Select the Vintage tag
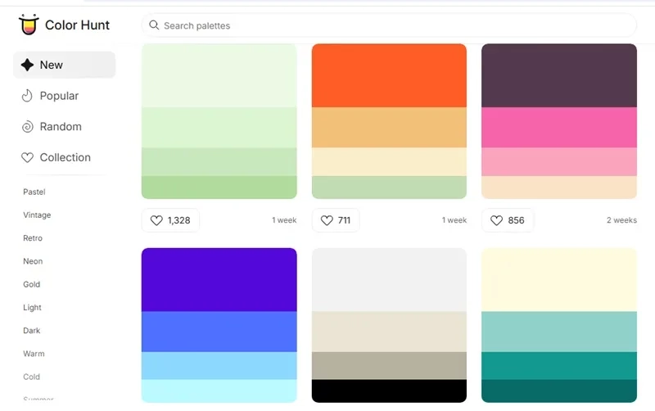 click(x=37, y=215)
